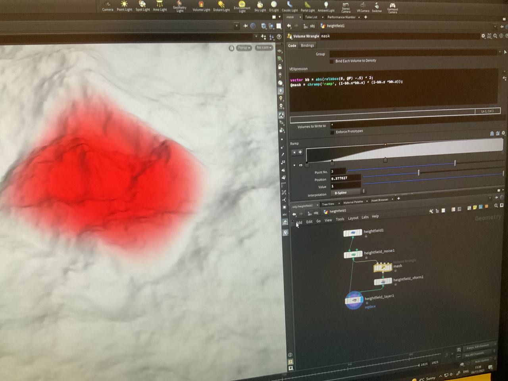
Task: Select the Stereo Camera shelf tool
Action: pos(346,7)
